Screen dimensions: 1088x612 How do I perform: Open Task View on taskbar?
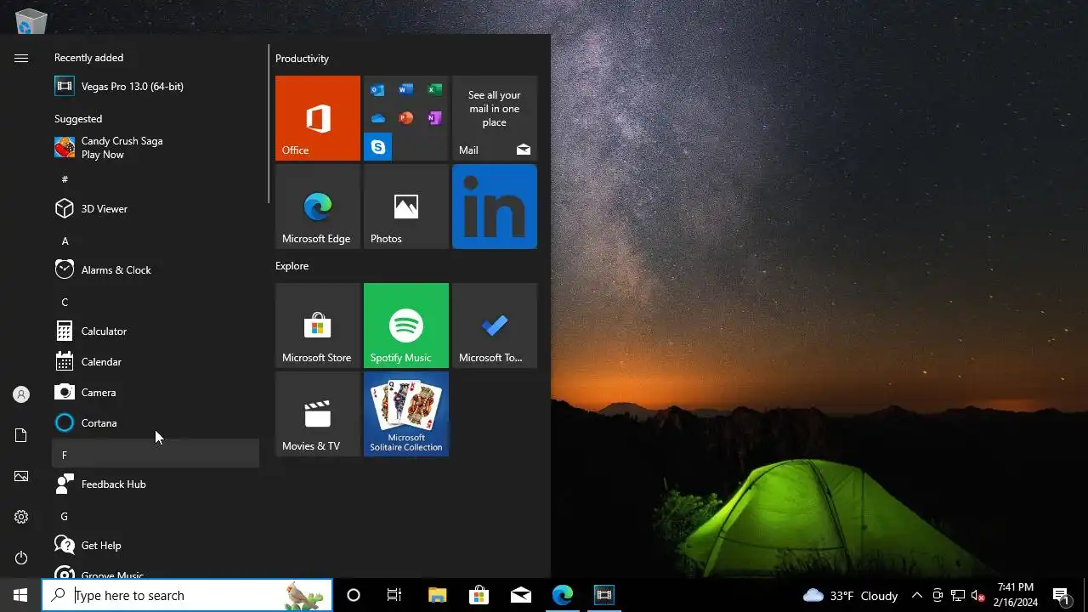(x=394, y=595)
